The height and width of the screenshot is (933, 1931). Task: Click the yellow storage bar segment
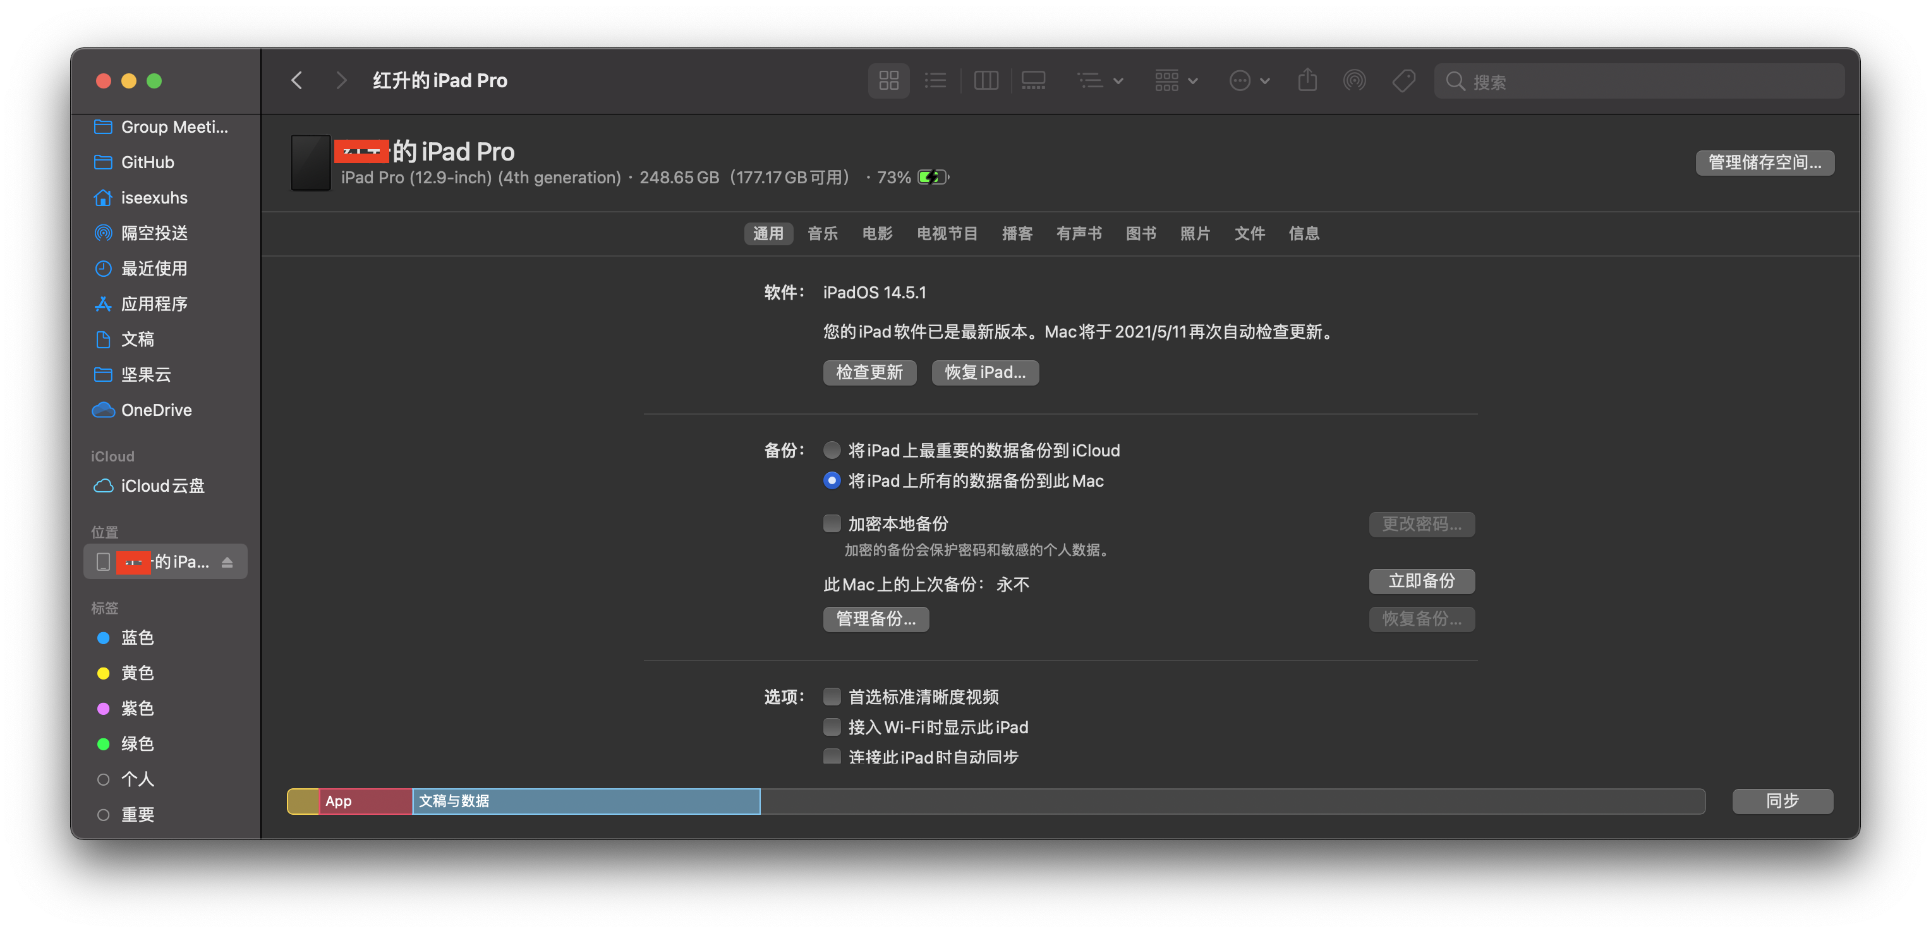(x=303, y=801)
